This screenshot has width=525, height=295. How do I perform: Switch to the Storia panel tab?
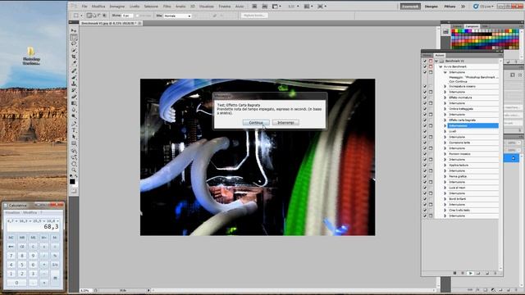427,55
